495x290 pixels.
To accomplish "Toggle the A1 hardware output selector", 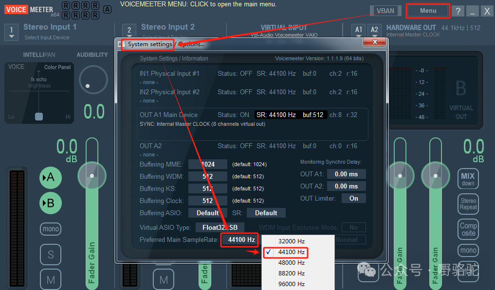I will tap(359, 31).
